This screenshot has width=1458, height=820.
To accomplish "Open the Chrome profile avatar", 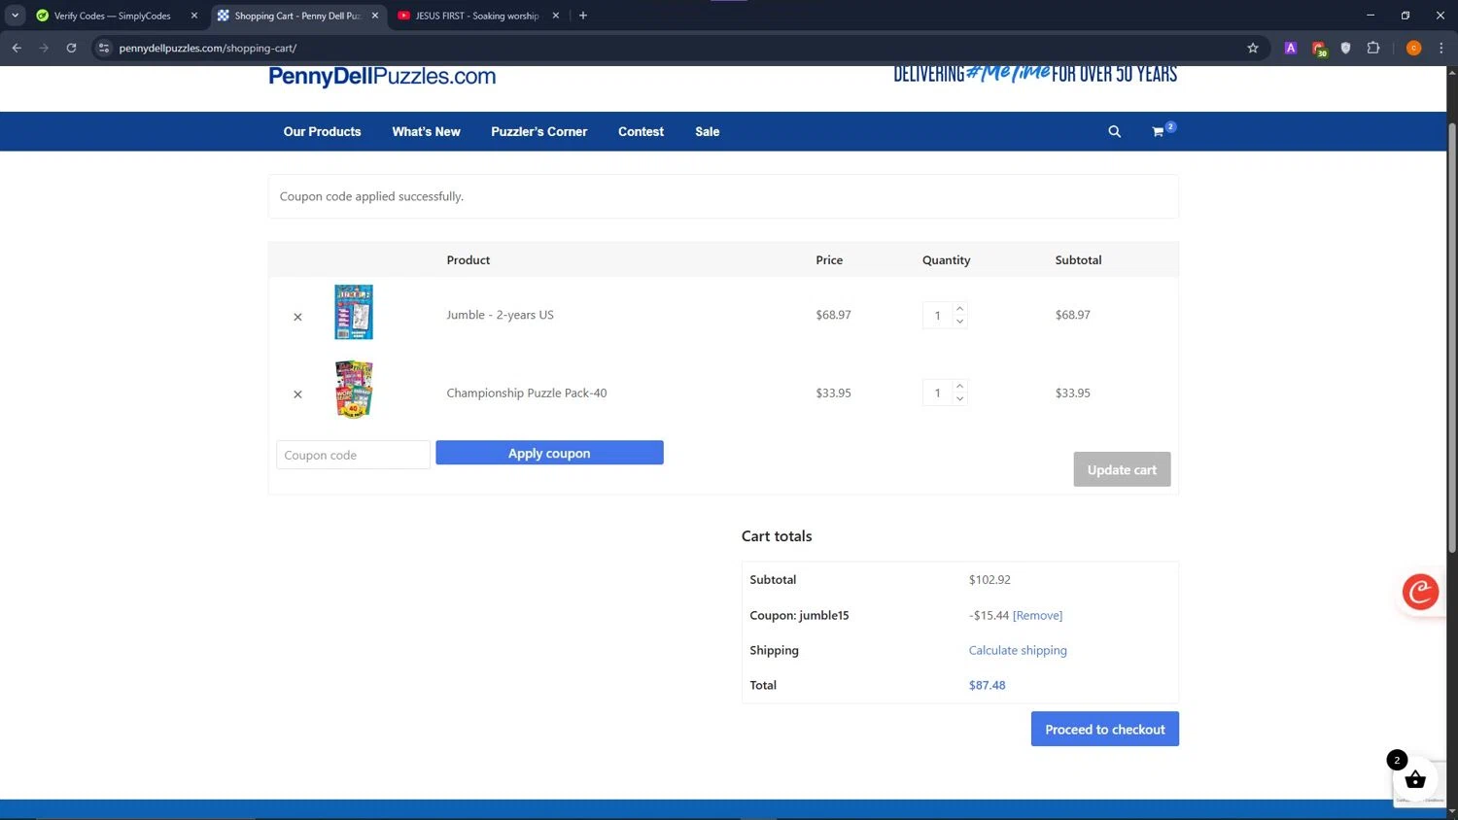I will pos(1413,48).
